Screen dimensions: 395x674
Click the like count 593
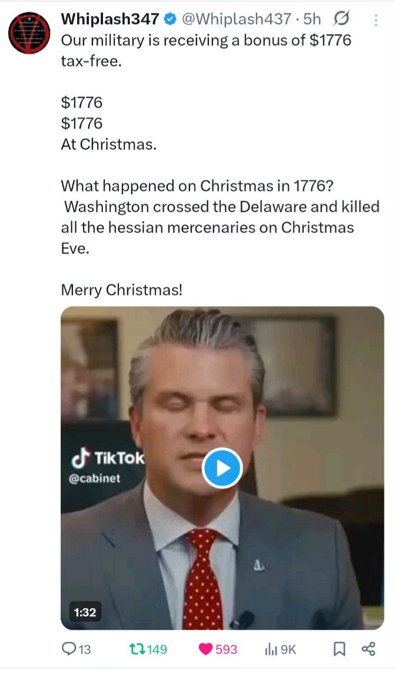[227, 649]
